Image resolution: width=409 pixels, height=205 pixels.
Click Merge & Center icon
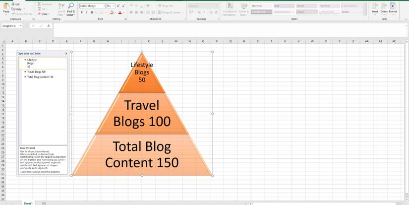(x=160, y=12)
